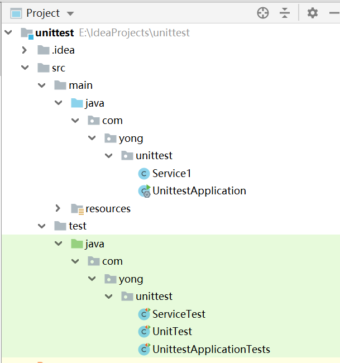The width and height of the screenshot is (340, 363).
Task: Expand the .idea folder
Action: click(x=24, y=50)
